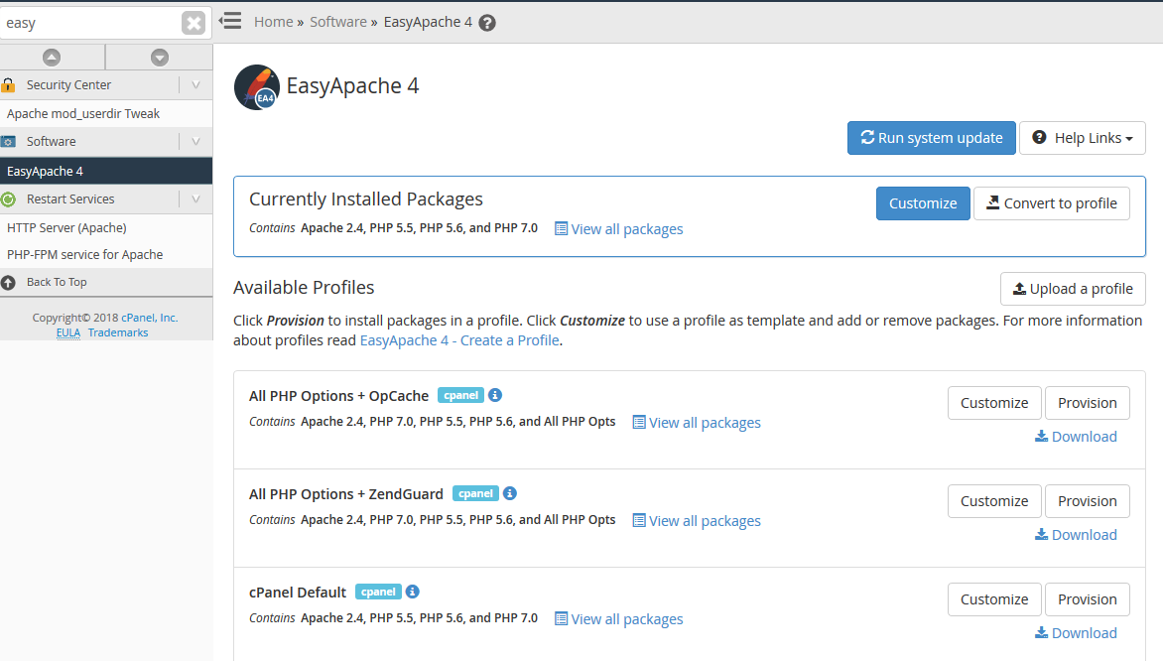
Task: Click the sidebar down-arrow icon
Action: (x=160, y=58)
